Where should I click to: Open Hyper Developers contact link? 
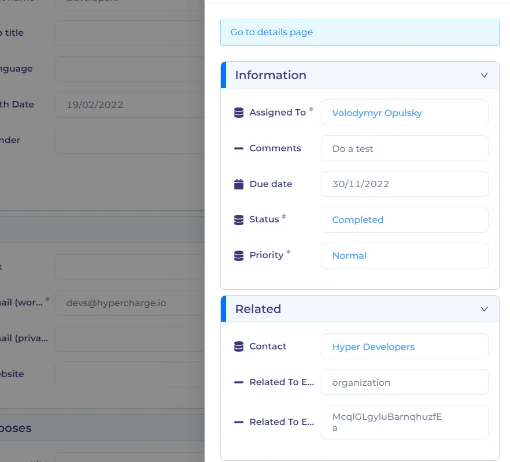click(374, 346)
